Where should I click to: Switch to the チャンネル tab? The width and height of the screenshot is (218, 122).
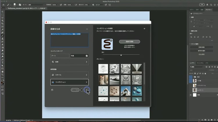pos(200,63)
